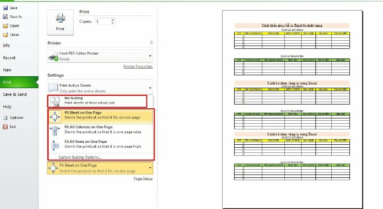Click preview title 'Cách khắc phục lỗi in Excel'
This screenshot has height=209, width=383.
click(x=292, y=25)
